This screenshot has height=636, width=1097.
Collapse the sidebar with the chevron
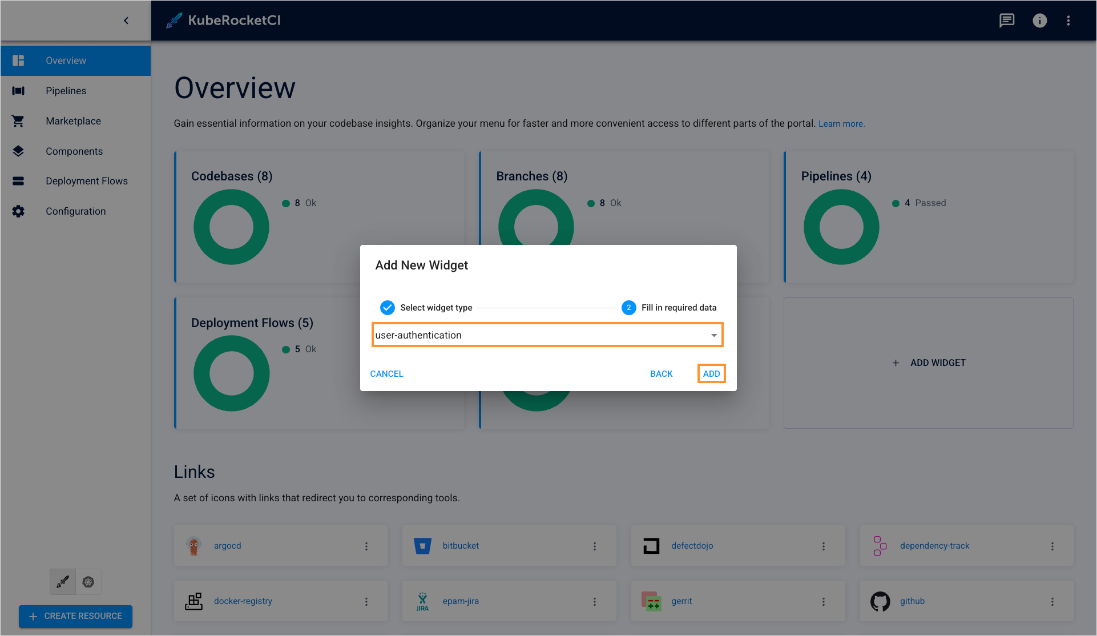click(126, 20)
